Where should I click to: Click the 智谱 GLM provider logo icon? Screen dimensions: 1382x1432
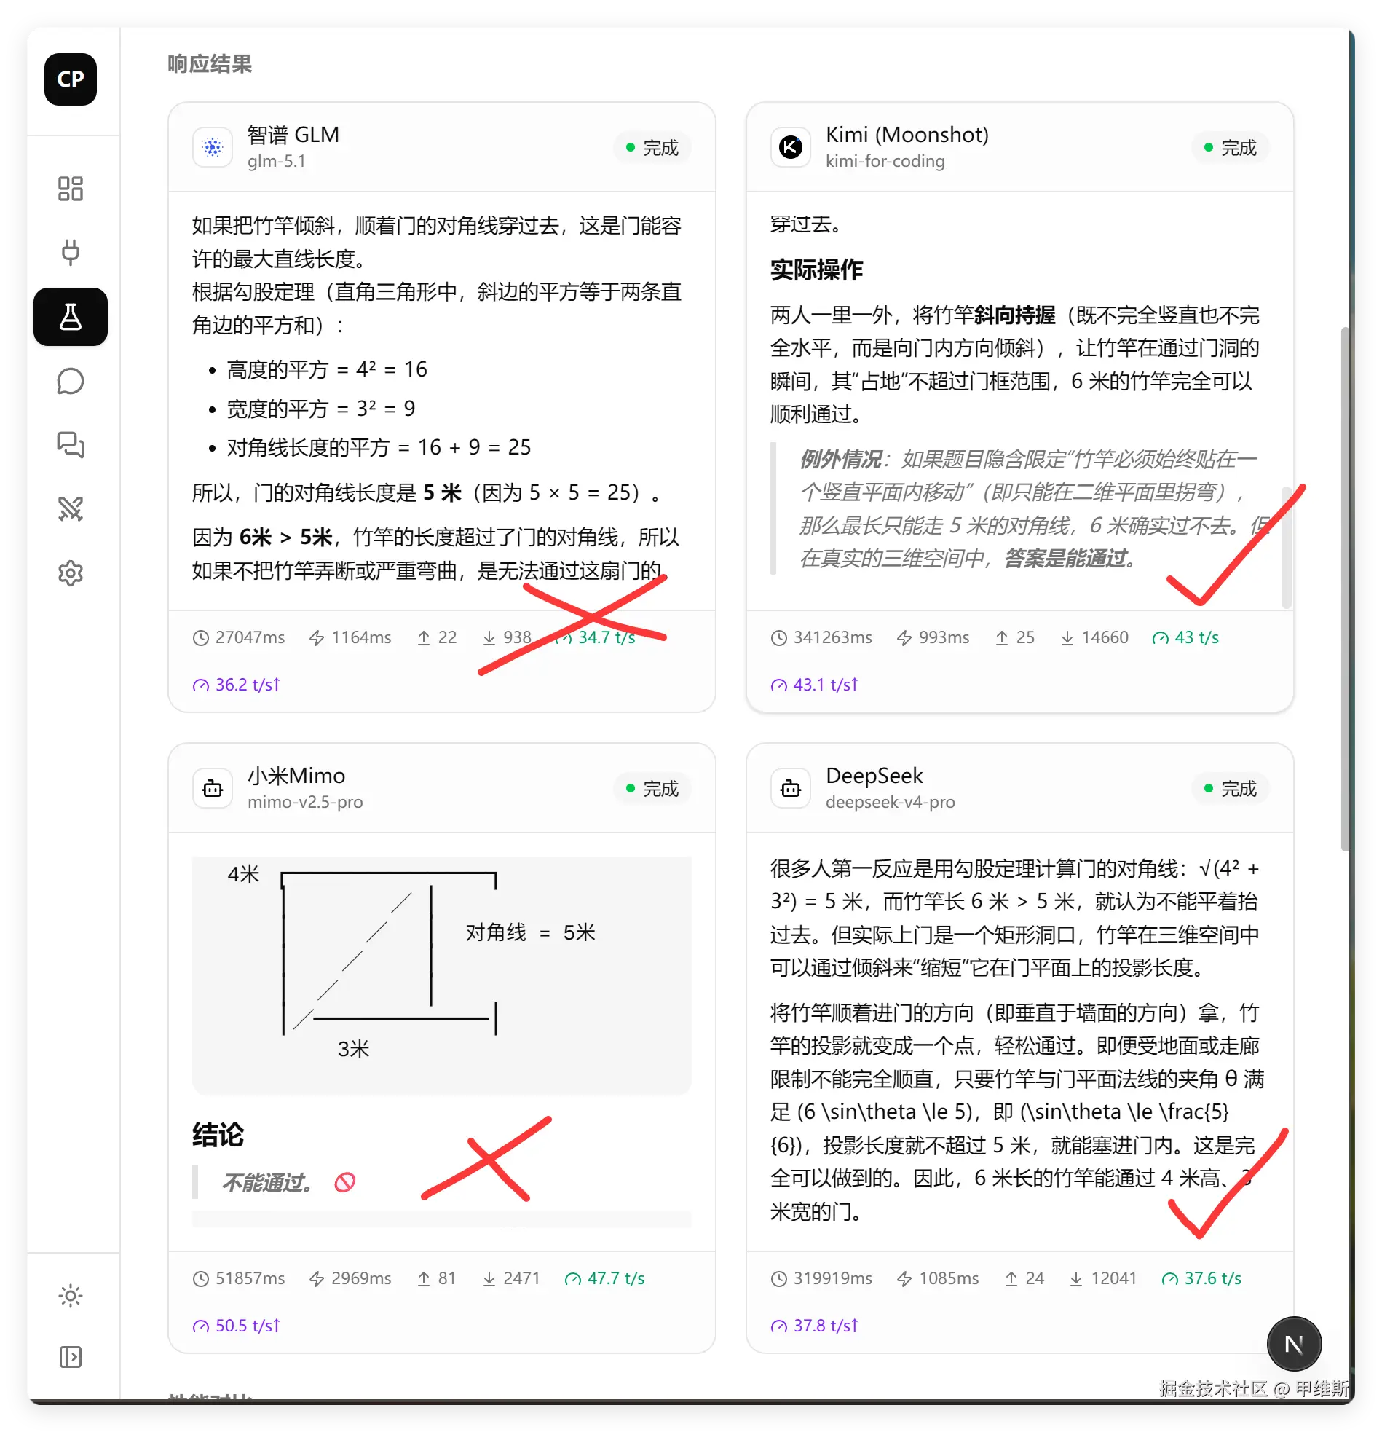click(x=213, y=147)
